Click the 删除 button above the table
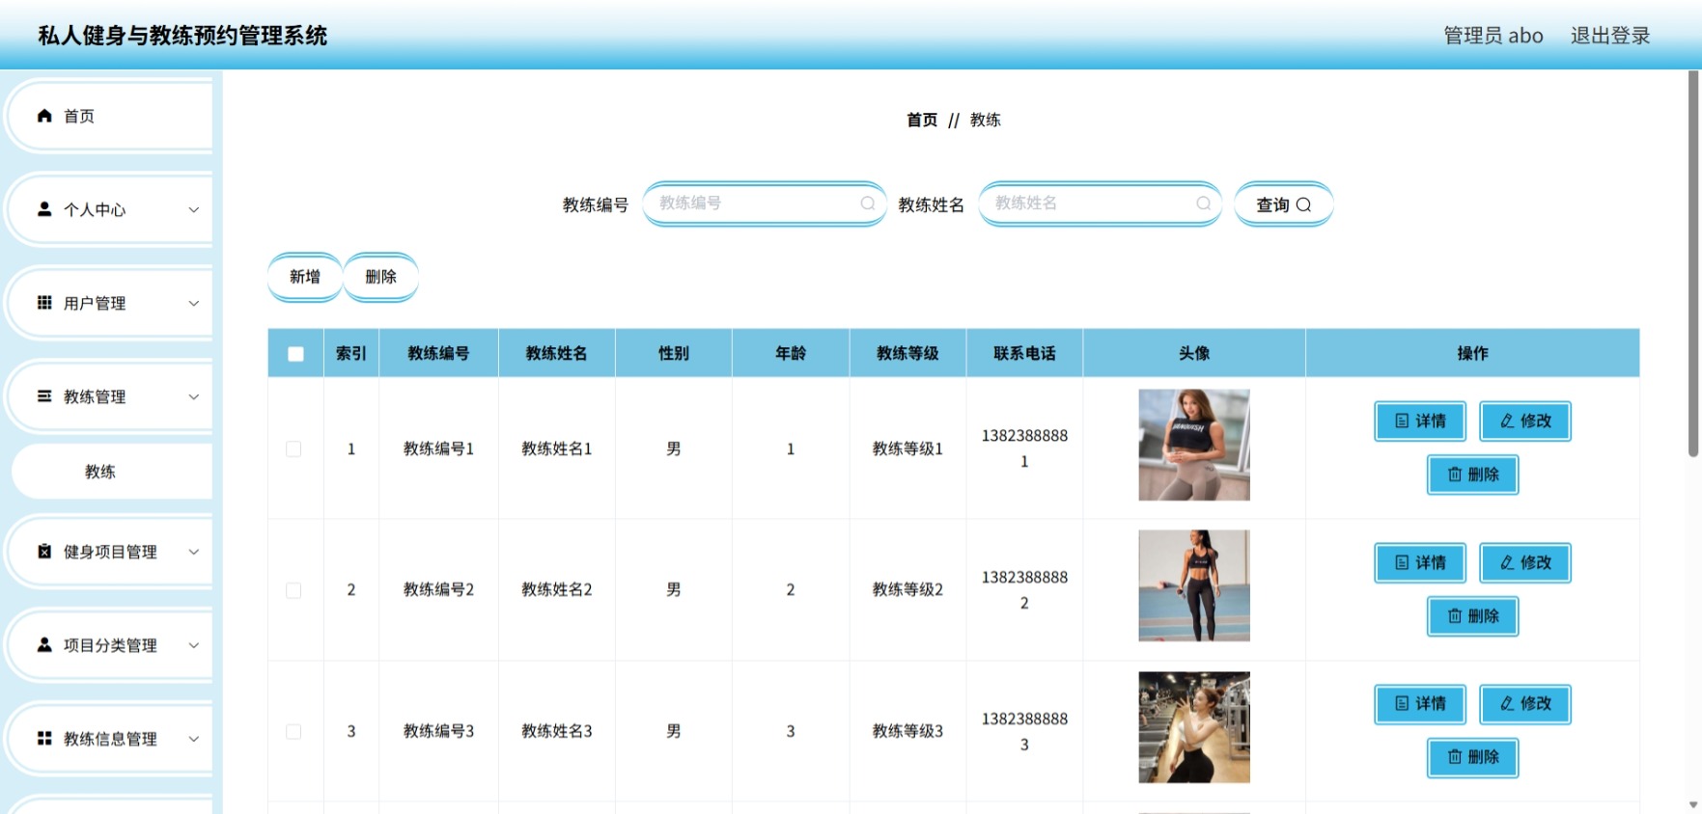The height and width of the screenshot is (814, 1702). point(381,277)
